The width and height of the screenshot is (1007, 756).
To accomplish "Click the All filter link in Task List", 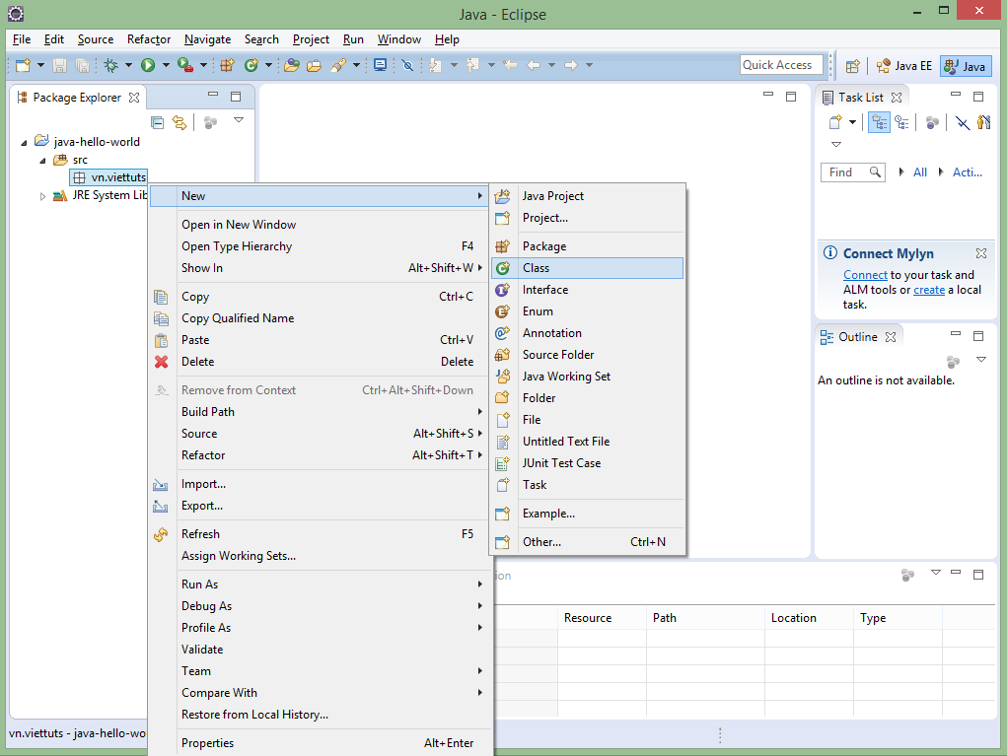I will pos(919,172).
